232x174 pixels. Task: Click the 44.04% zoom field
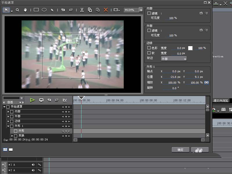coord(131,10)
